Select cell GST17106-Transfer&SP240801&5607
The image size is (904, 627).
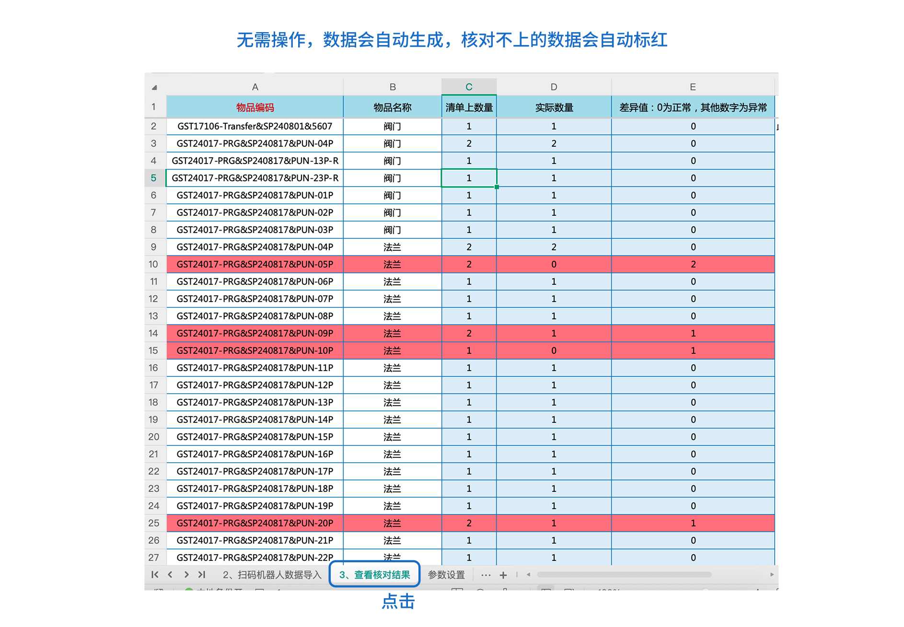click(x=255, y=126)
